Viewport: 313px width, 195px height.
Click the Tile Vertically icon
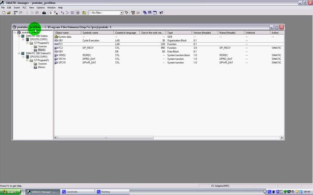click(155, 13)
